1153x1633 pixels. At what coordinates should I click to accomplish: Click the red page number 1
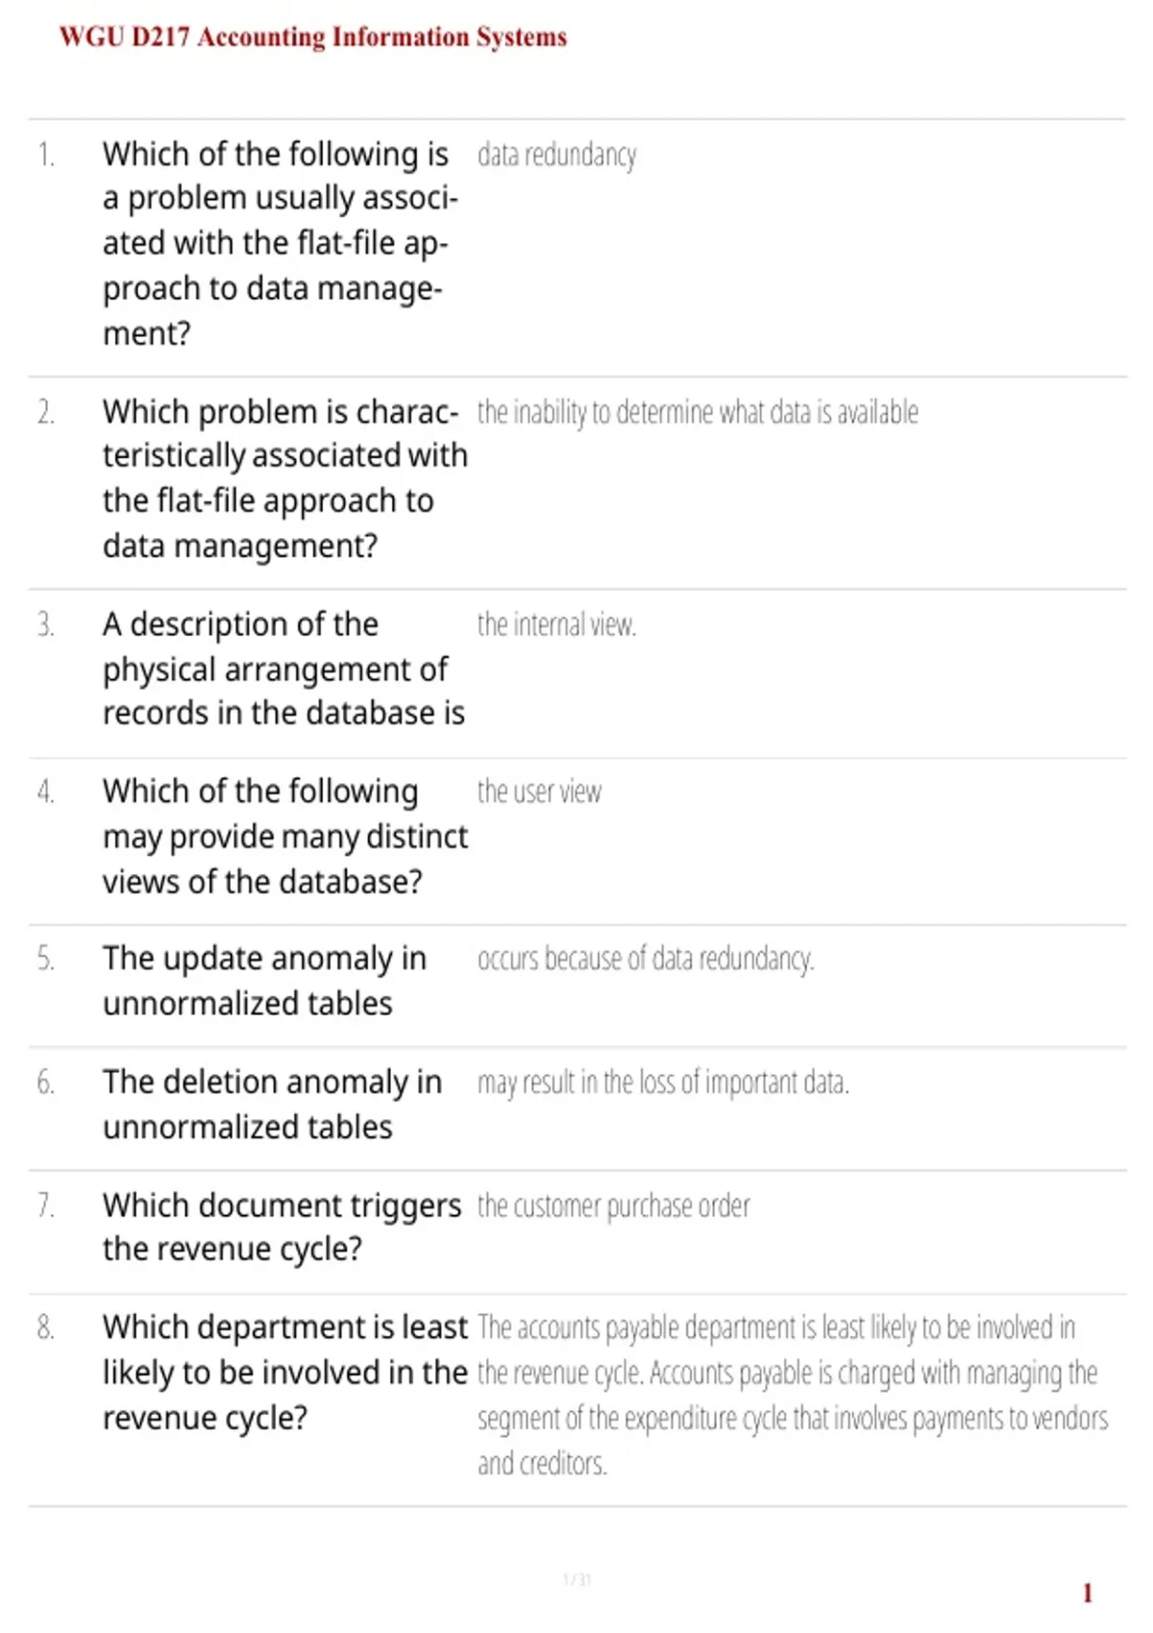coord(1088,1593)
